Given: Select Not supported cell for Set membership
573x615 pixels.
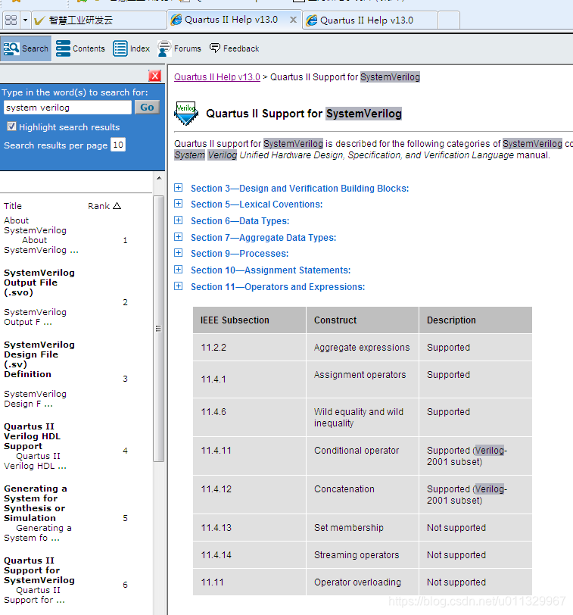Looking at the screenshot, I should [x=476, y=528].
